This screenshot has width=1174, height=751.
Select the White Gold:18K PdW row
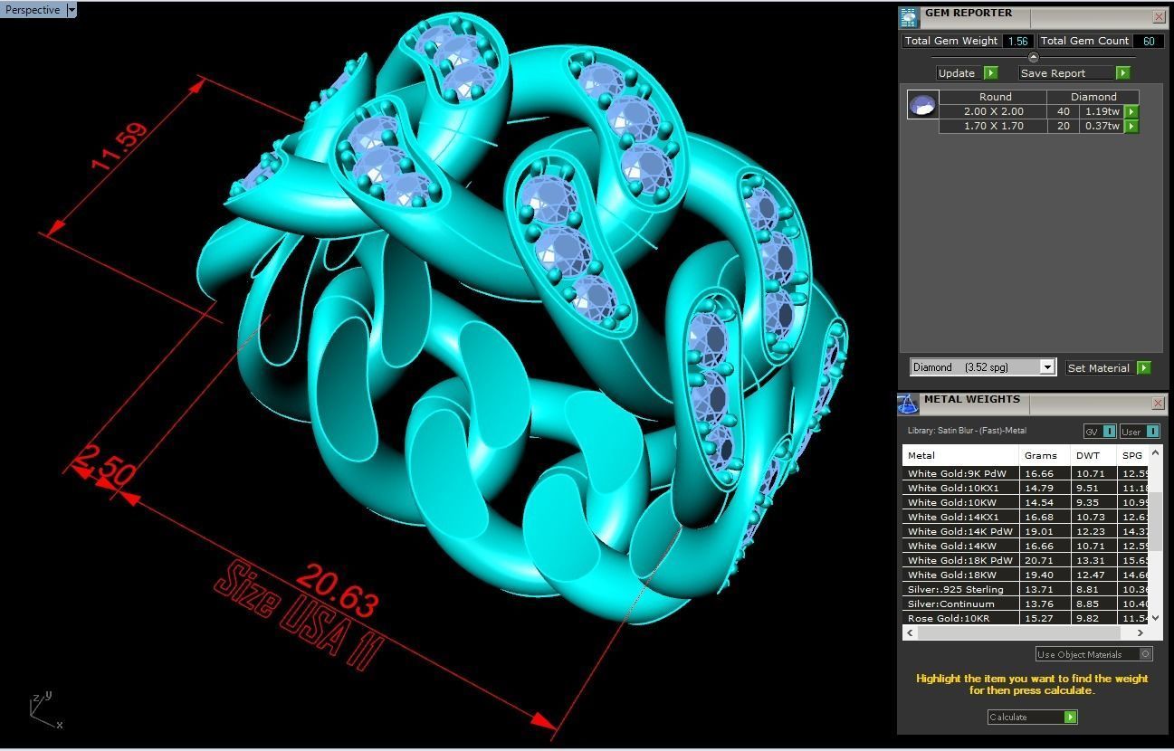coord(1026,560)
